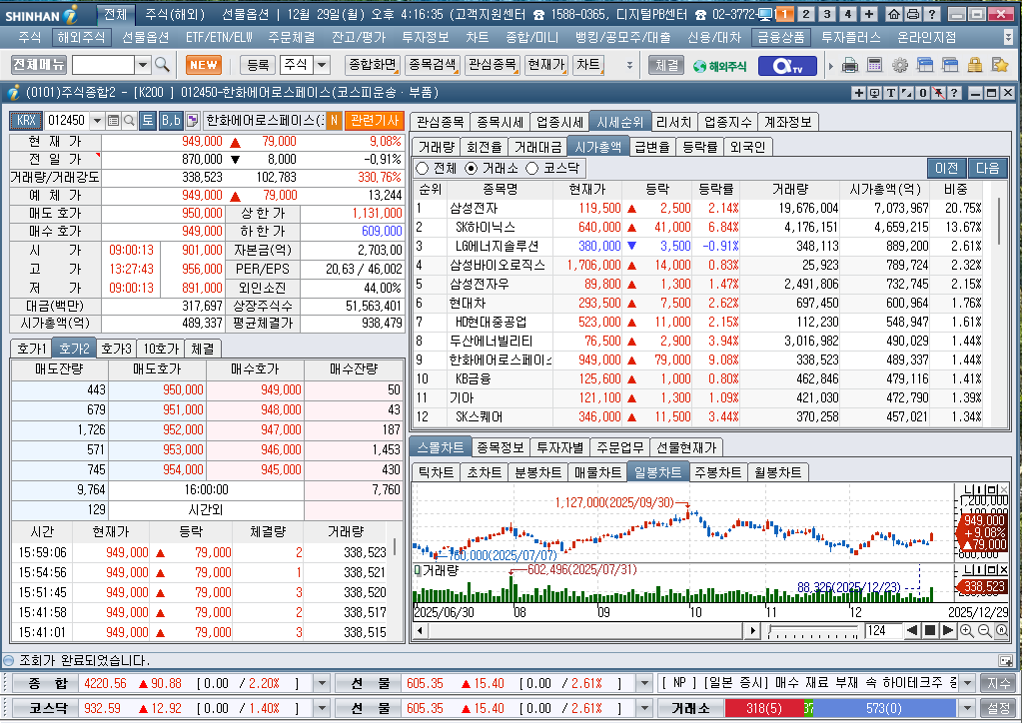The image size is (1022, 723).
Task: Open the 선물옵션 menu
Action: coord(145,37)
